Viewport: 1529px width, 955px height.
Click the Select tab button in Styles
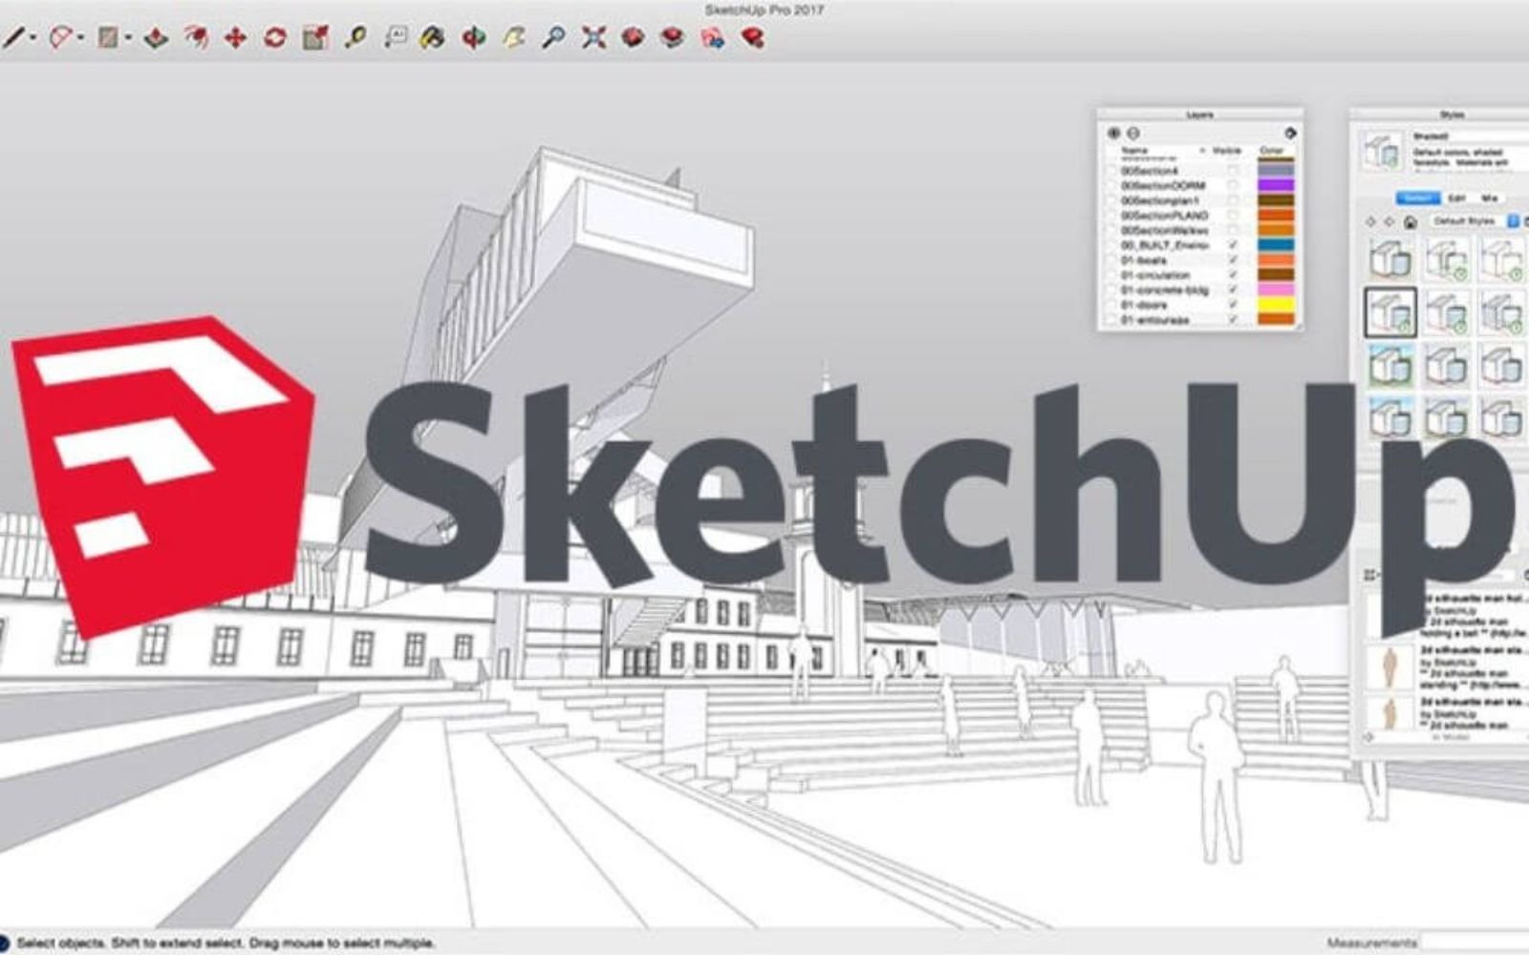coord(1419,198)
